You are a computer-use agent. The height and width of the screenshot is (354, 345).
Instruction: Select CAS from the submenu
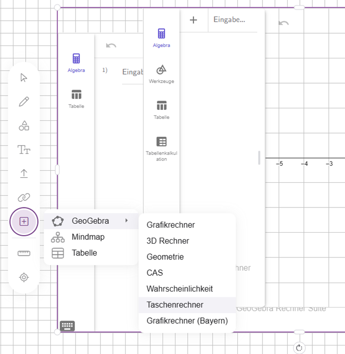pyautogui.click(x=187, y=273)
